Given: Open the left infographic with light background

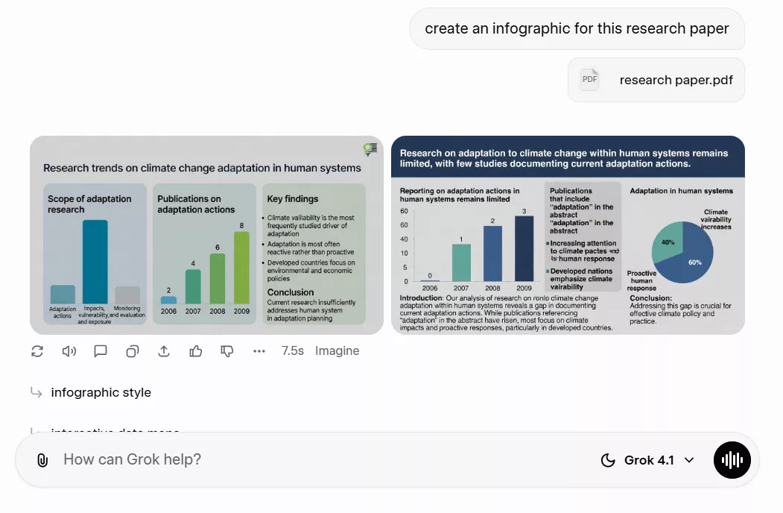Looking at the screenshot, I should point(206,235).
